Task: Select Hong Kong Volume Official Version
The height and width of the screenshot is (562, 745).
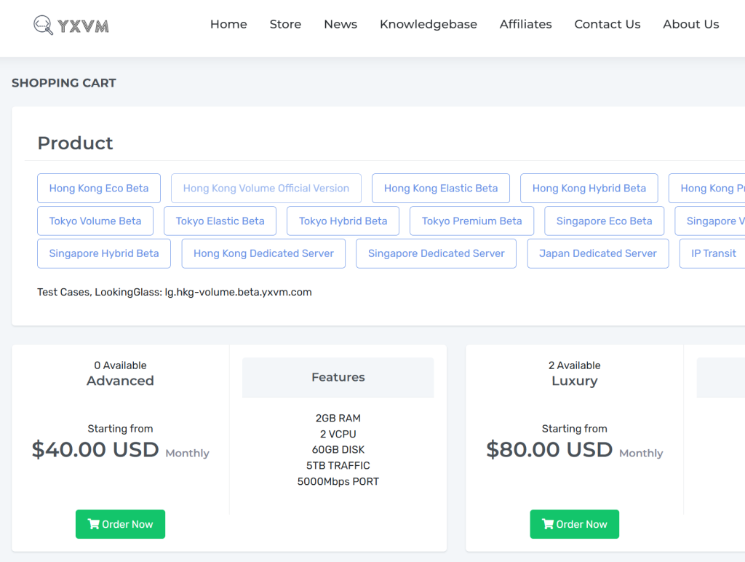Action: tap(266, 189)
